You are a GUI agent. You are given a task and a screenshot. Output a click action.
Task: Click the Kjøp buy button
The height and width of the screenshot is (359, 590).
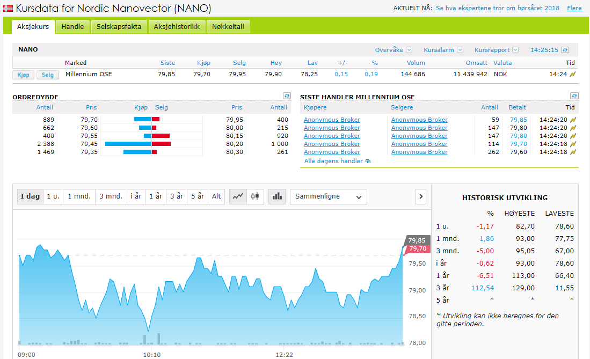pos(23,75)
